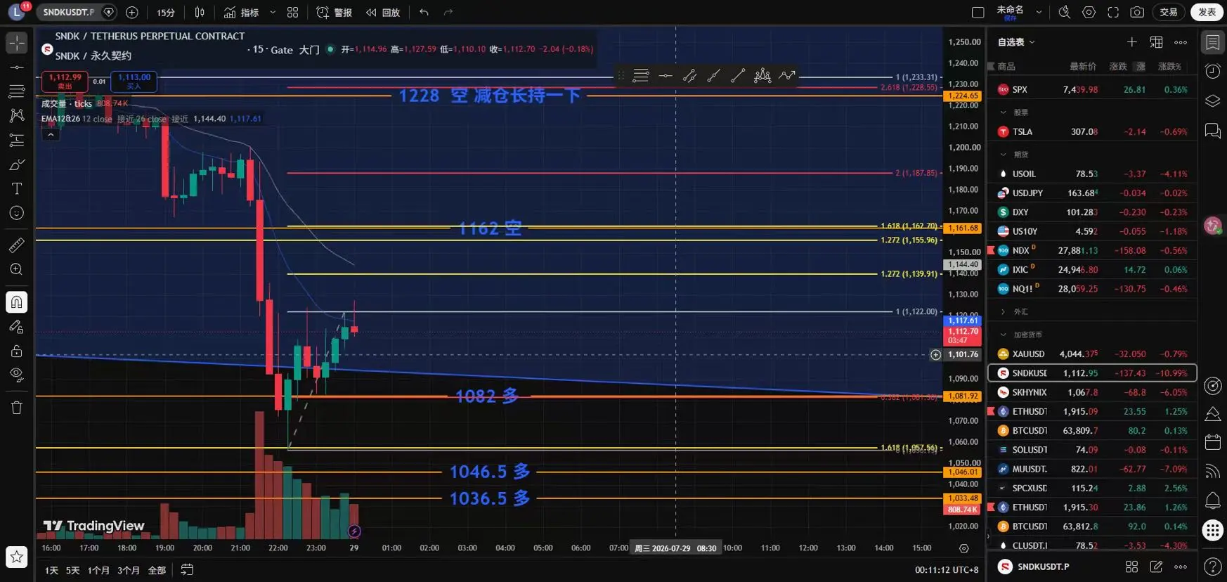Undo the last chart action
The image size is (1227, 582).
(424, 12)
